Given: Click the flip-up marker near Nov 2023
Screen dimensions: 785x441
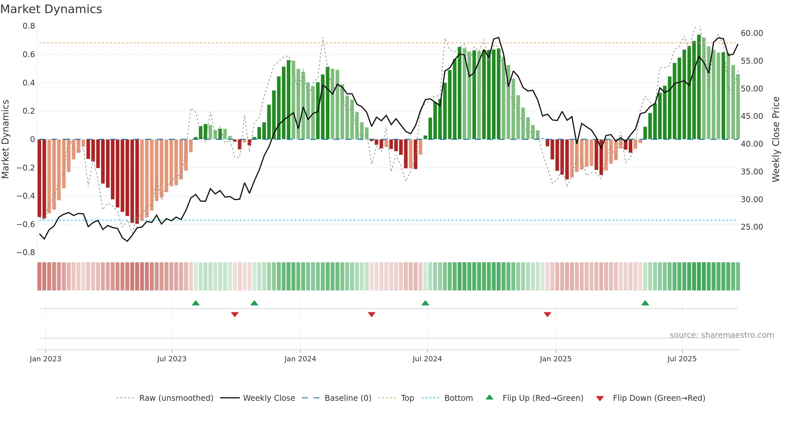Looking at the screenshot, I should pos(254,303).
